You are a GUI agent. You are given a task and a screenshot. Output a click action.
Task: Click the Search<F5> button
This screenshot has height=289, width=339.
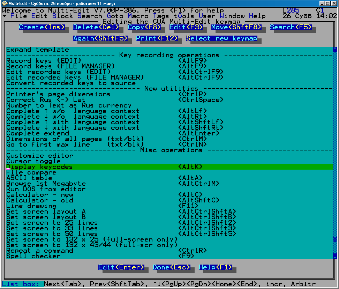(x=291, y=27)
